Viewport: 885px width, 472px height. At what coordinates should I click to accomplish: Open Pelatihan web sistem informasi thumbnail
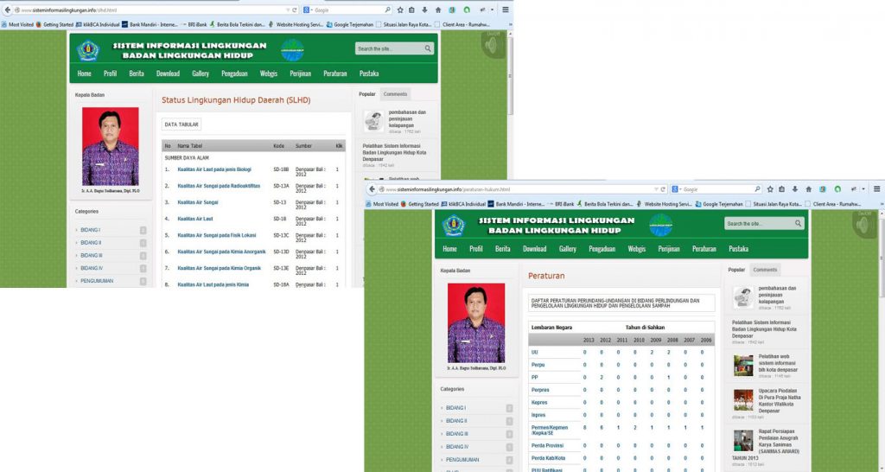743,366
